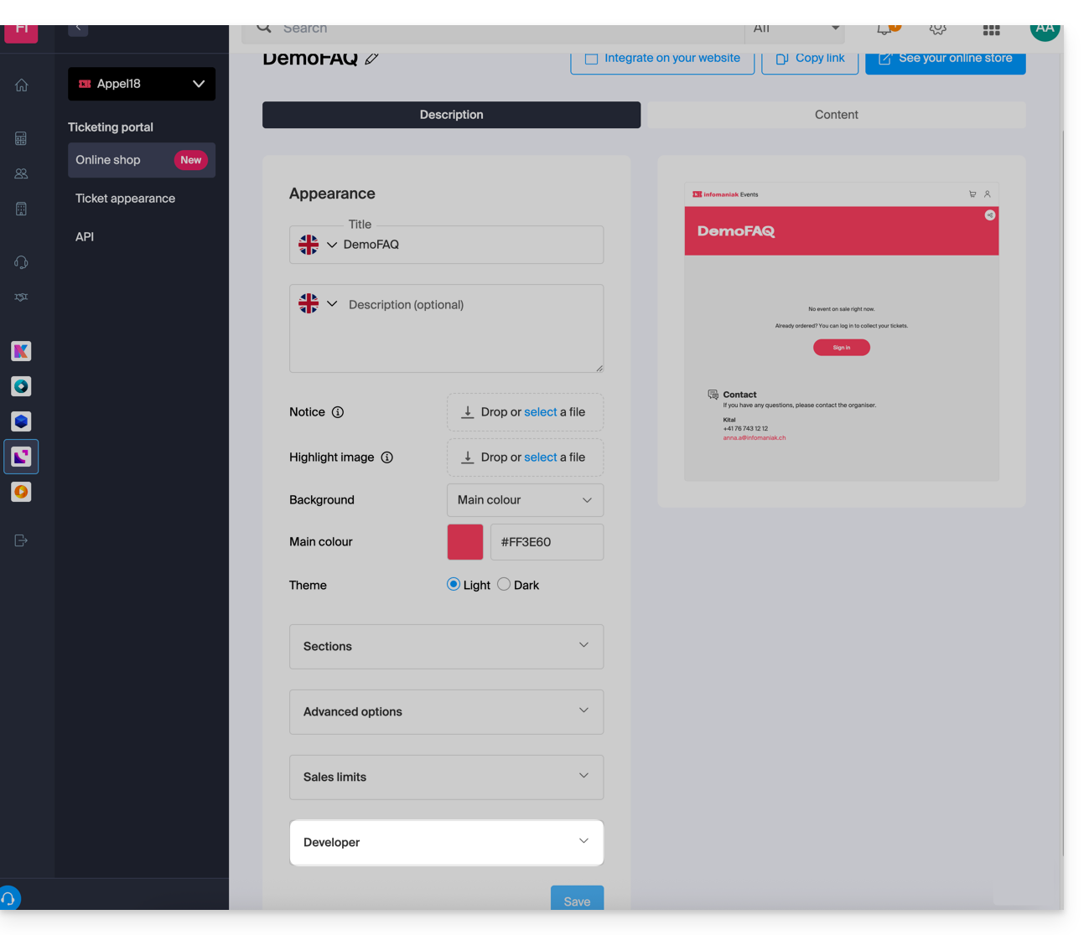The height and width of the screenshot is (935, 1089).
Task: Open Ticket appearance in the sidebar menu
Action: (x=125, y=199)
